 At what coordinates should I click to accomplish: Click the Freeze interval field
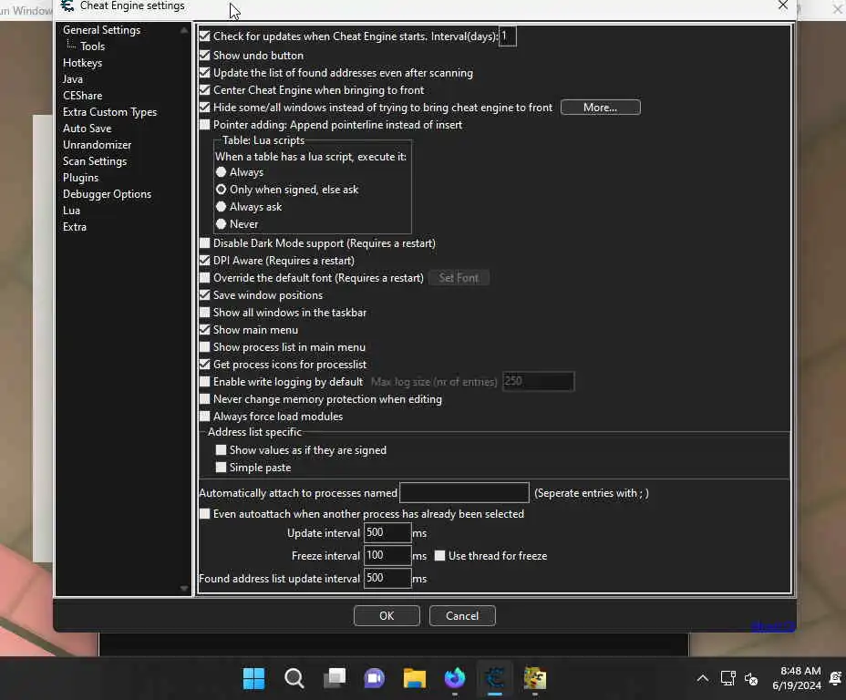(x=387, y=555)
